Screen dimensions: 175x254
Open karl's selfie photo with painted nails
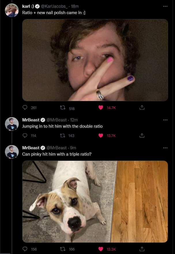(x=95, y=60)
